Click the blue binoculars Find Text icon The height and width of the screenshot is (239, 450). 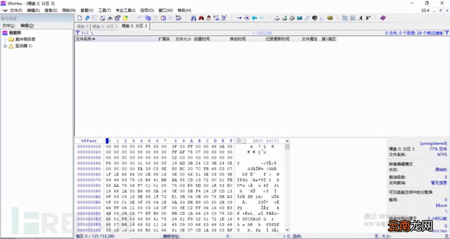pos(193,18)
